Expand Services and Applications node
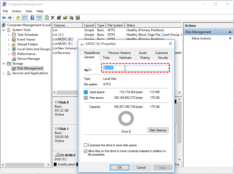The width and height of the screenshot is (234, 174). tap(4, 73)
